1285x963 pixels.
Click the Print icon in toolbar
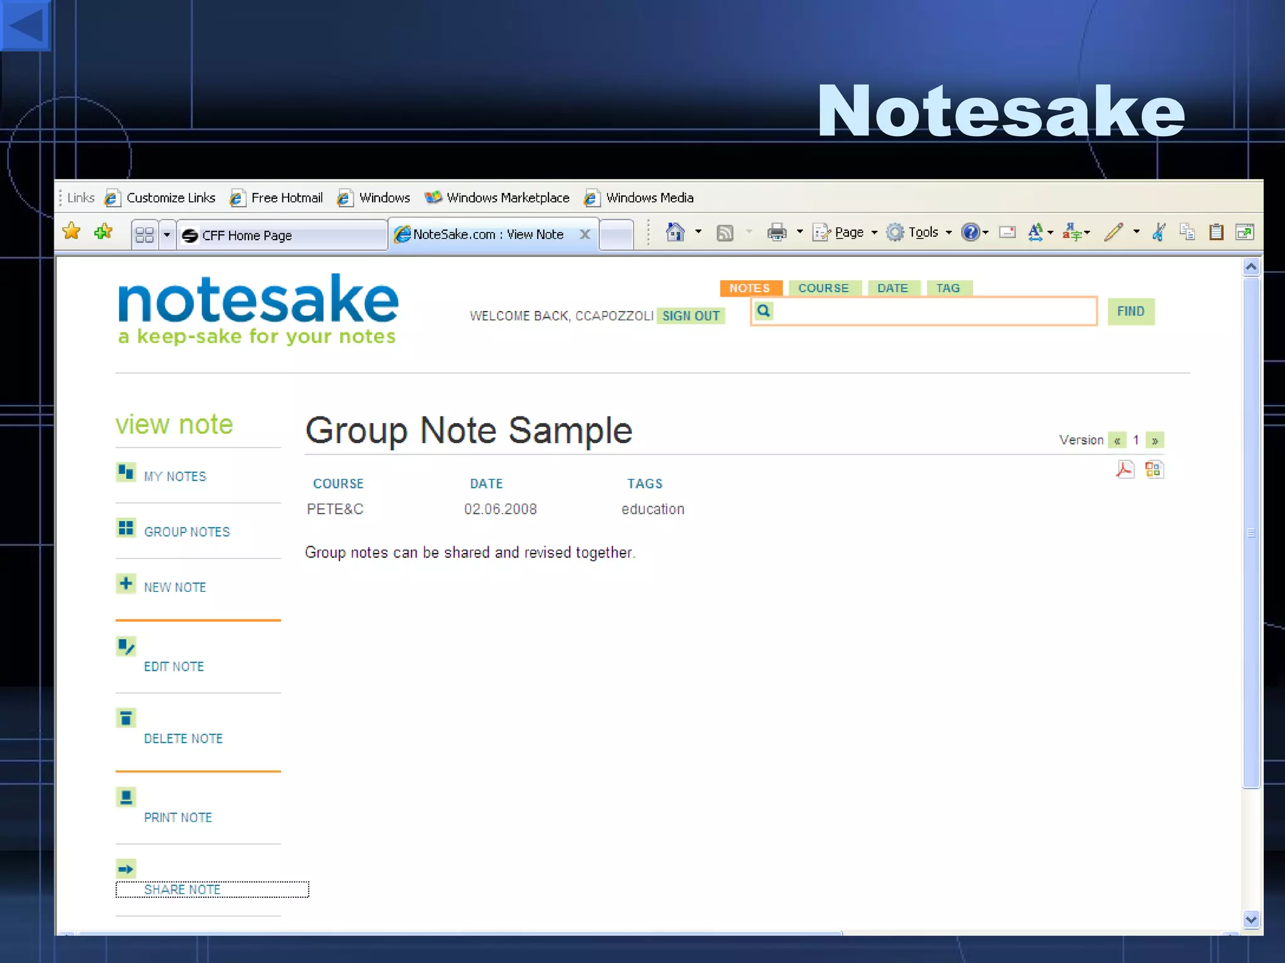point(777,233)
